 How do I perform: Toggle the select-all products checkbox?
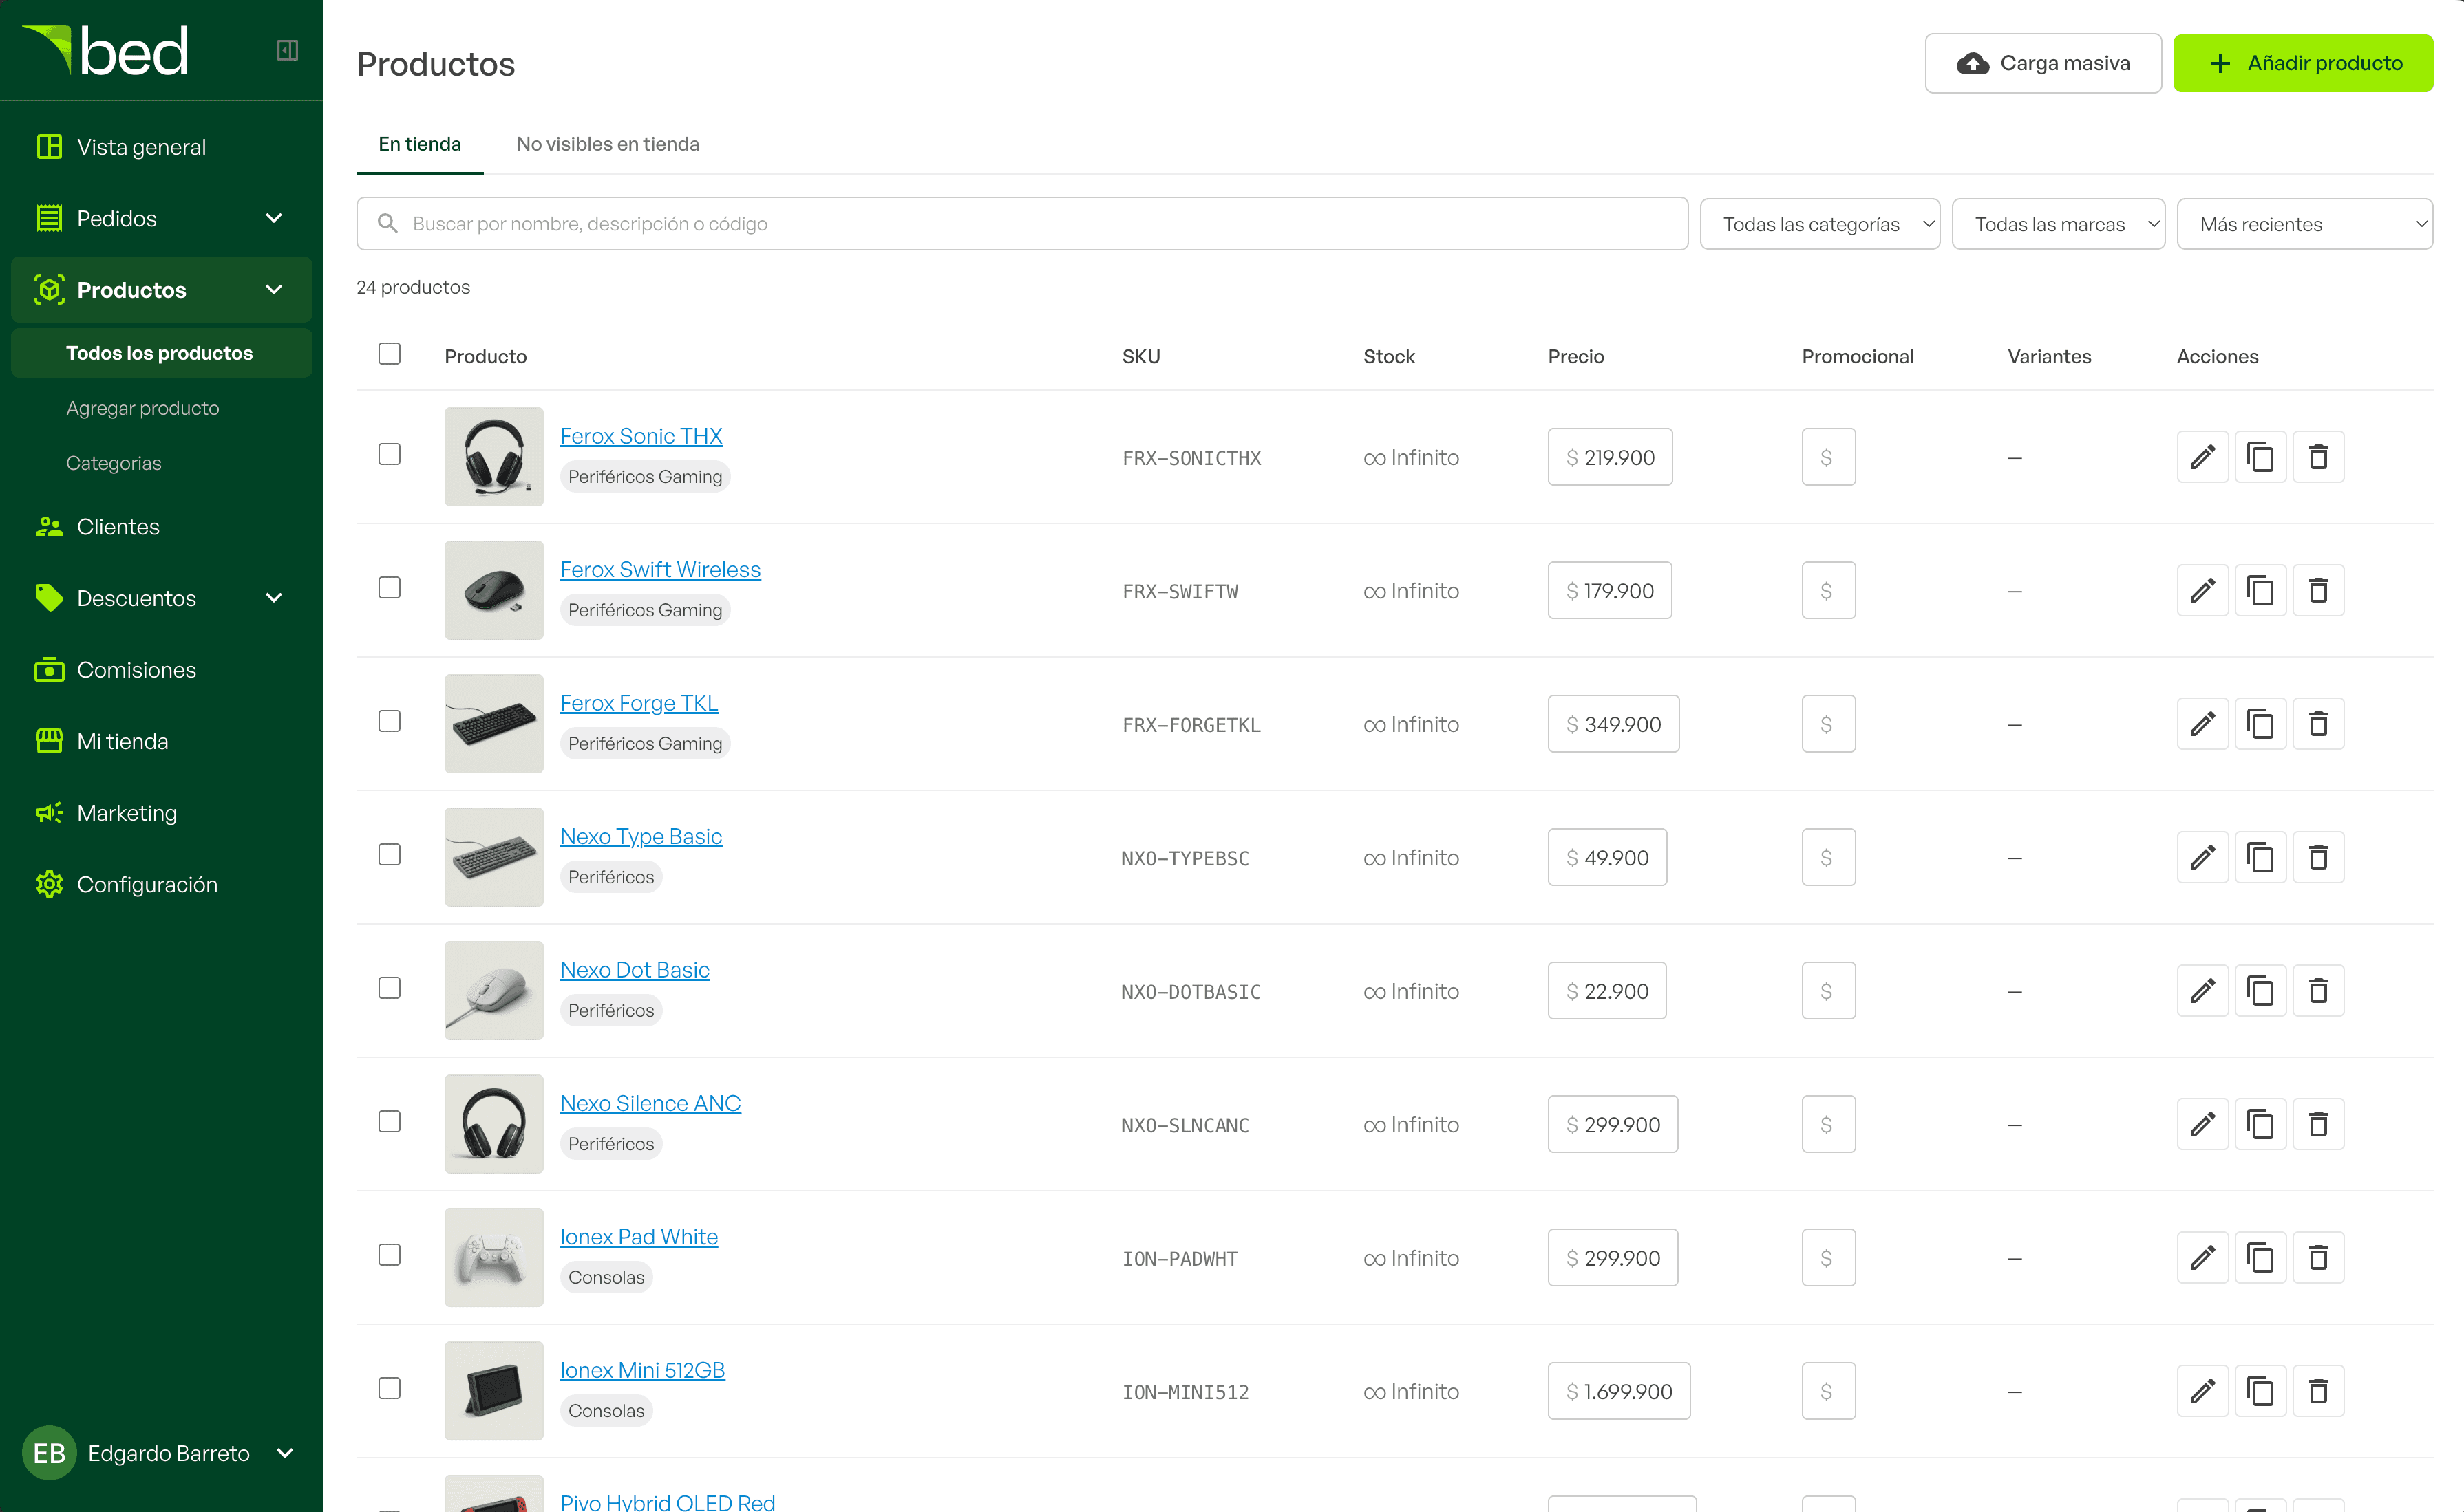(389, 354)
